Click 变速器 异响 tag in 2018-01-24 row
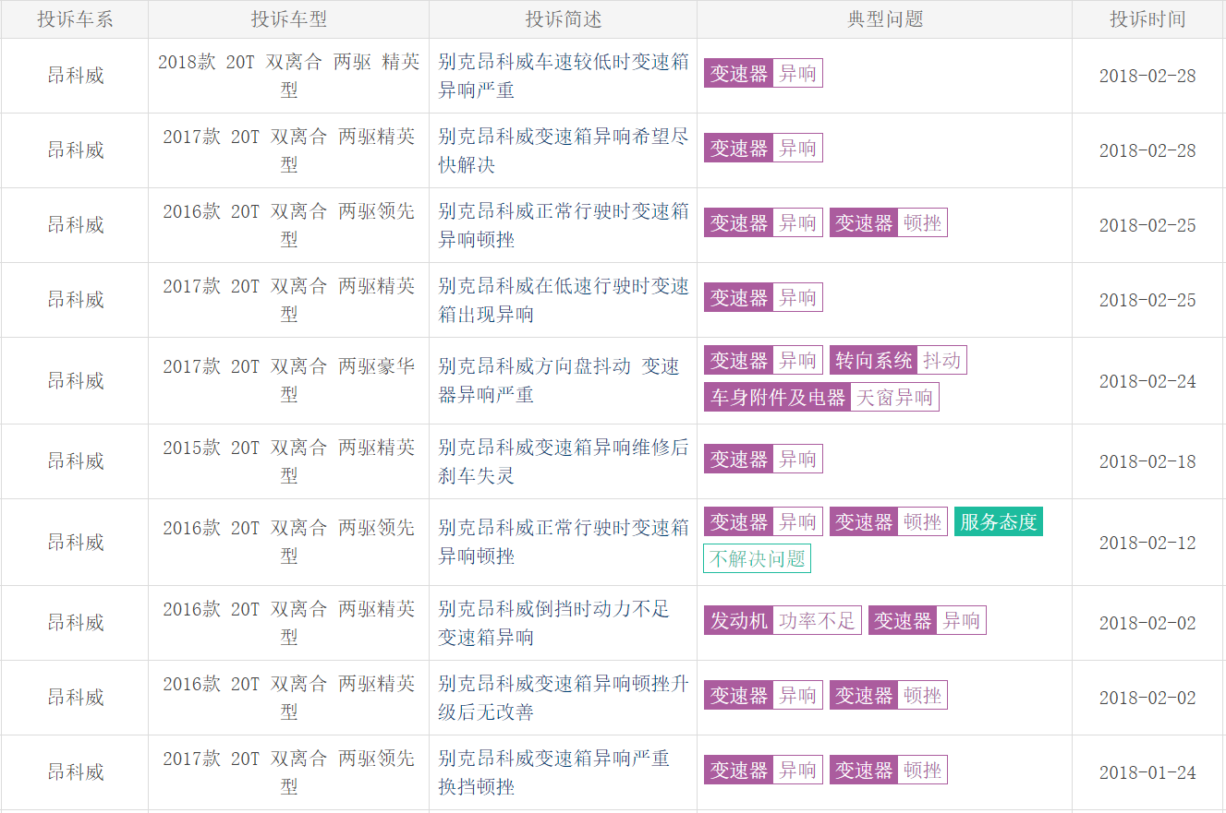 [x=763, y=770]
